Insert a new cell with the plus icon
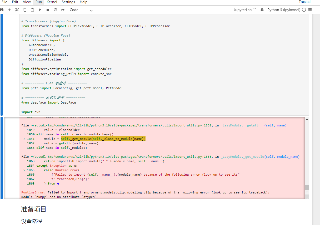The image size is (320, 225). click(x=9, y=10)
